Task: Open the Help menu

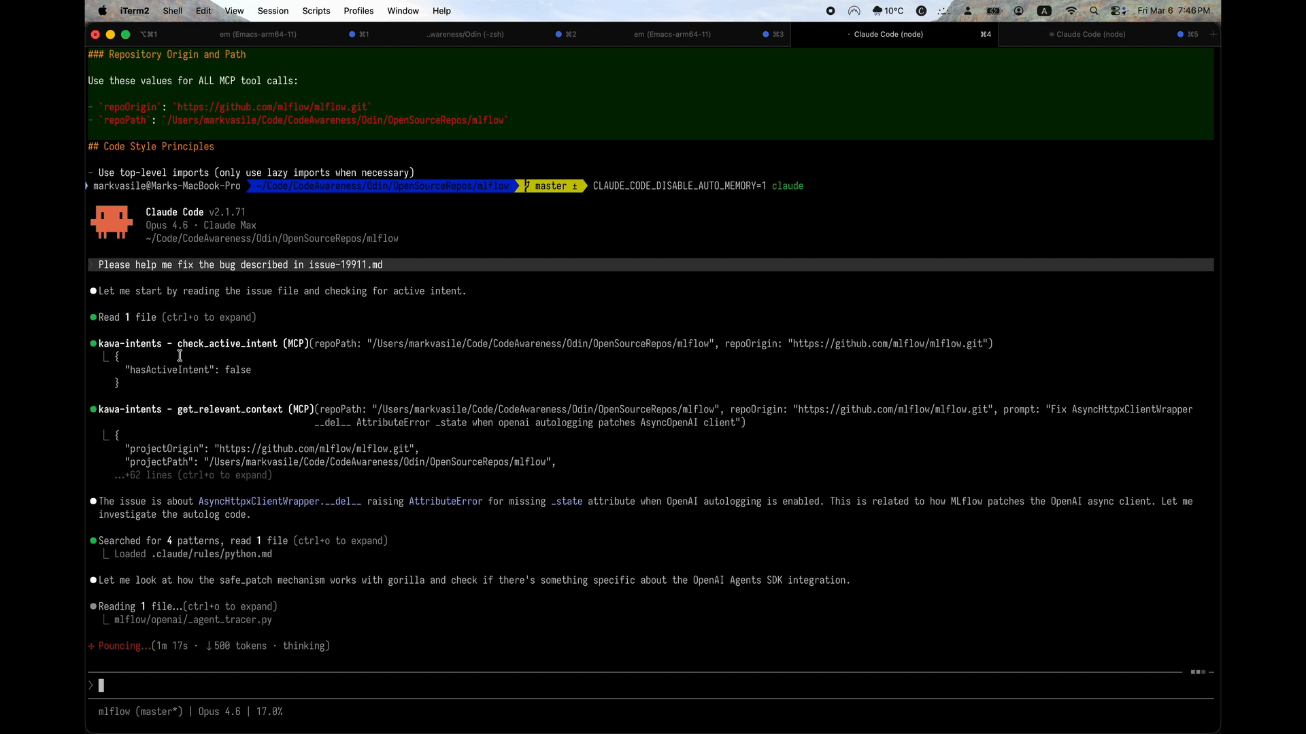Action: click(x=441, y=11)
